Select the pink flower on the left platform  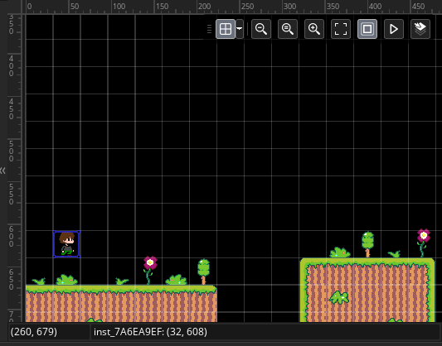[x=150, y=270]
